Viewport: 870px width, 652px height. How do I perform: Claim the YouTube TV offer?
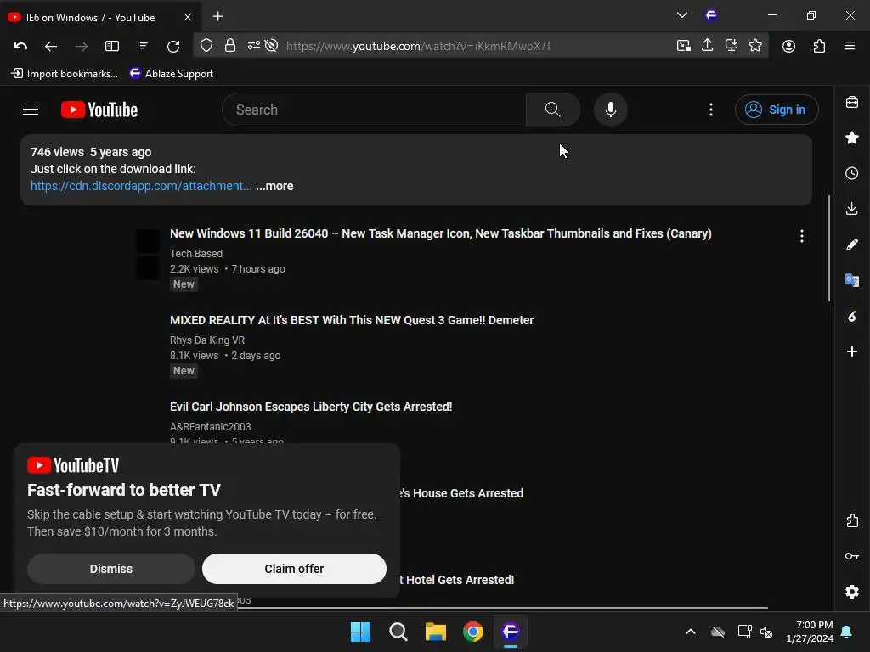click(x=294, y=569)
